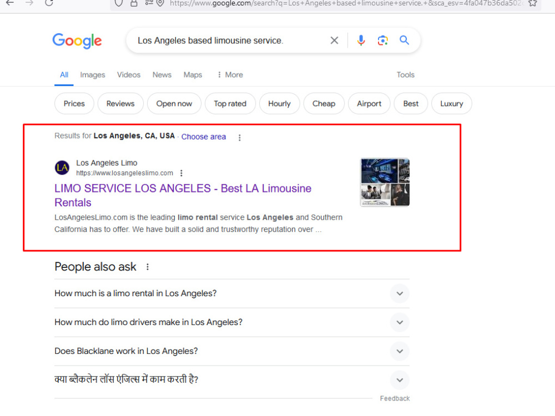
Task: Select the All results tab
Action: [64, 75]
